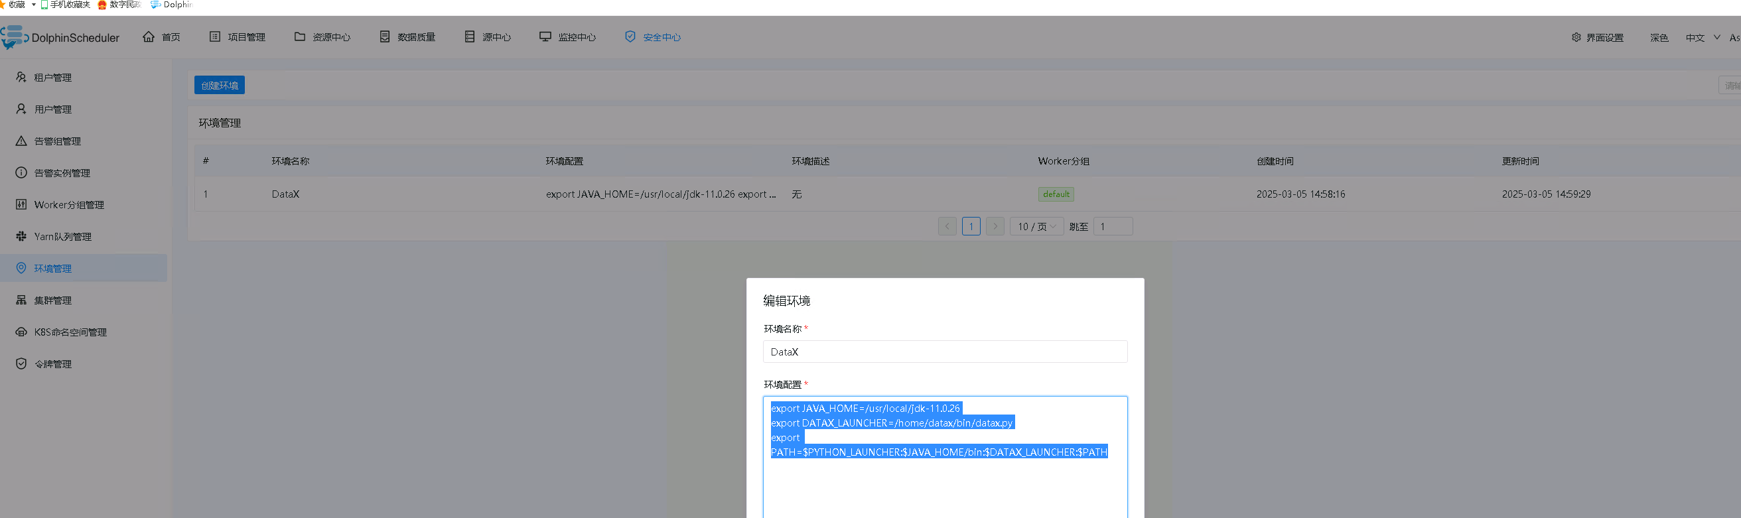The image size is (1741, 518).
Task: Click the 资源中心 folder icon
Action: [299, 36]
